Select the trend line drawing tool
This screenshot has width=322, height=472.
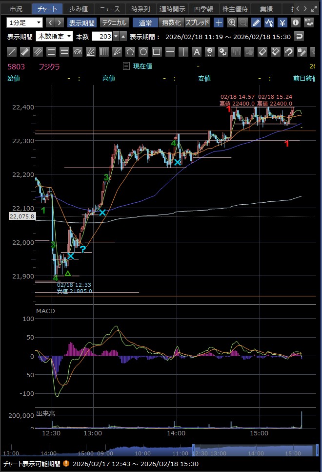pyautogui.click(x=12, y=52)
